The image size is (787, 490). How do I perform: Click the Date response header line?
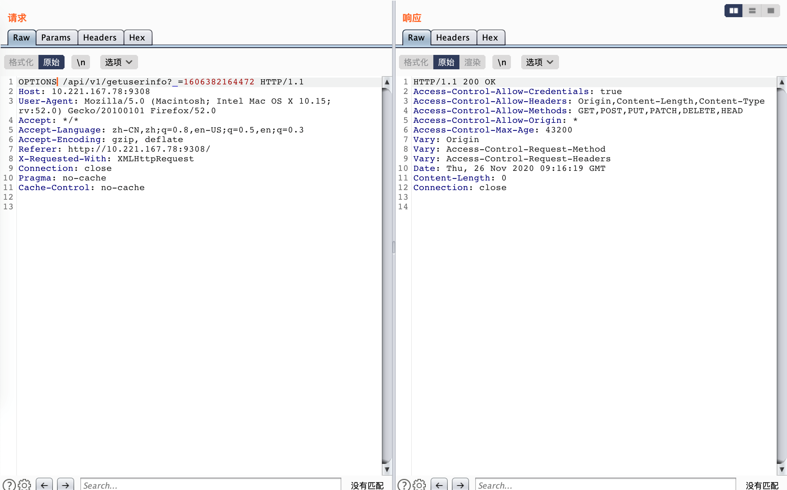[509, 168]
